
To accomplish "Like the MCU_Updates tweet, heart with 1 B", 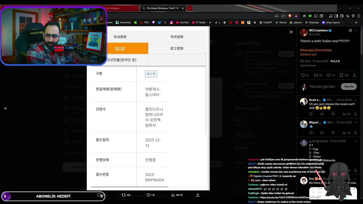I will pos(329,75).
